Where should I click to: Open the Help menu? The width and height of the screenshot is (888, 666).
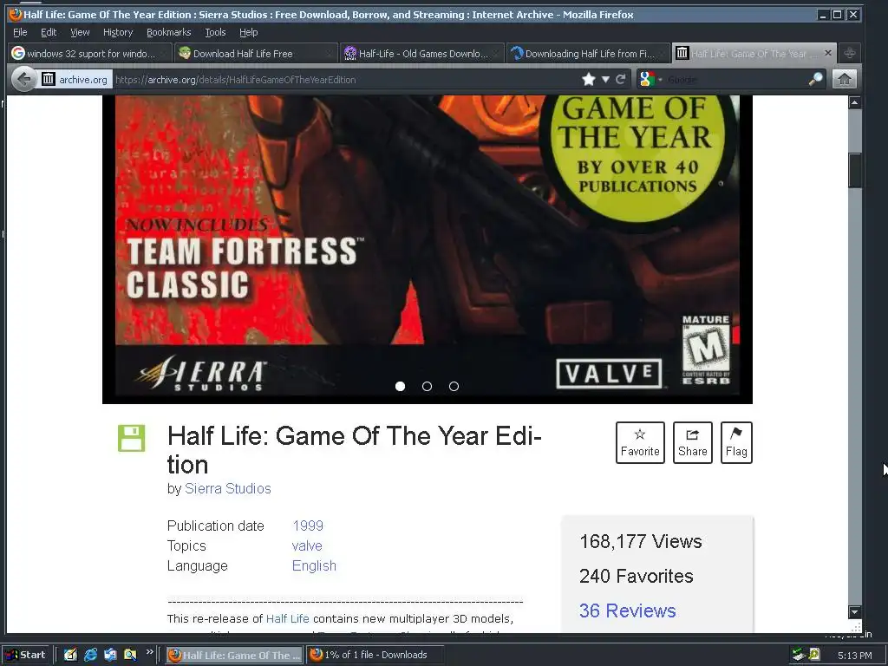tap(248, 32)
